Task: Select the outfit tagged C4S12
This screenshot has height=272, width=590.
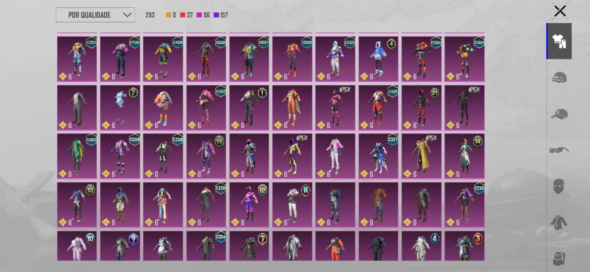Action: point(206,108)
